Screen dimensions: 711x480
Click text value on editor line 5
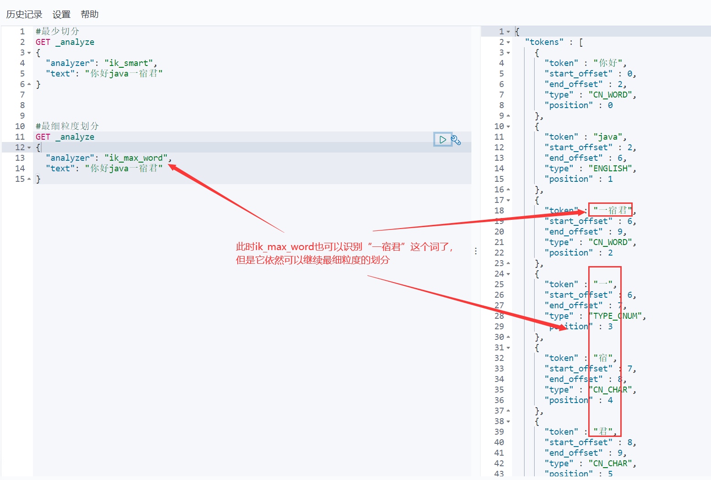124,74
